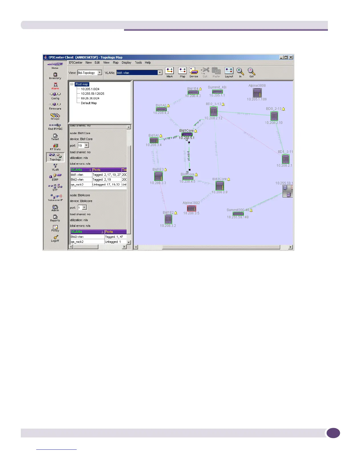Viewport: 349px width, 452px height.
Task: Open the New menu
Action: click(x=89, y=62)
